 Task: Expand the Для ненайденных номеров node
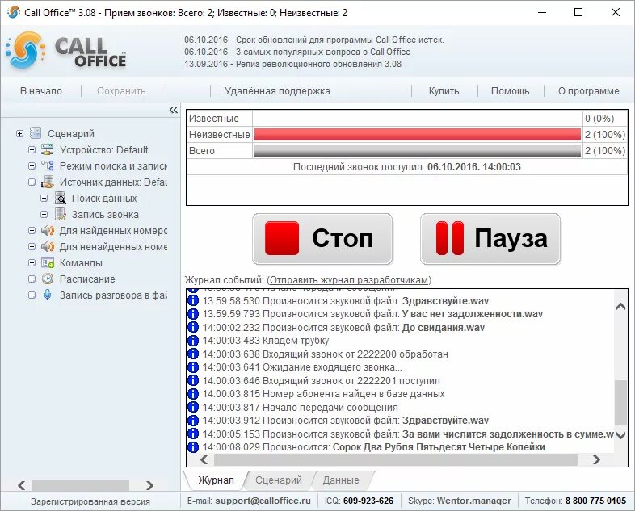click(x=32, y=246)
